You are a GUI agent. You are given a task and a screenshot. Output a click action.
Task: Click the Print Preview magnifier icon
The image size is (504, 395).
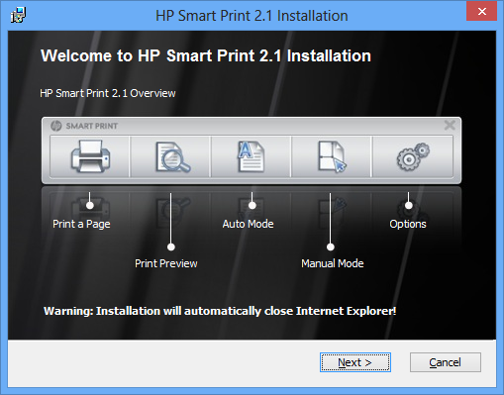pos(172,157)
